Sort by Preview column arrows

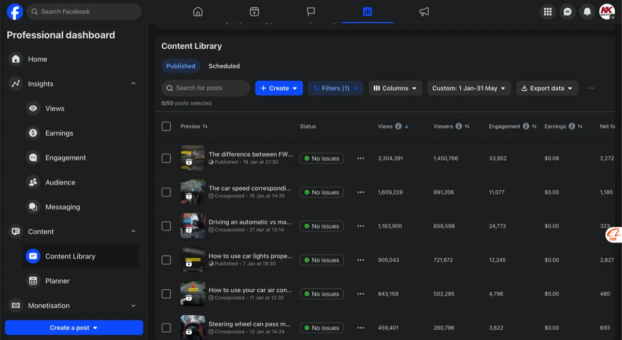point(205,126)
